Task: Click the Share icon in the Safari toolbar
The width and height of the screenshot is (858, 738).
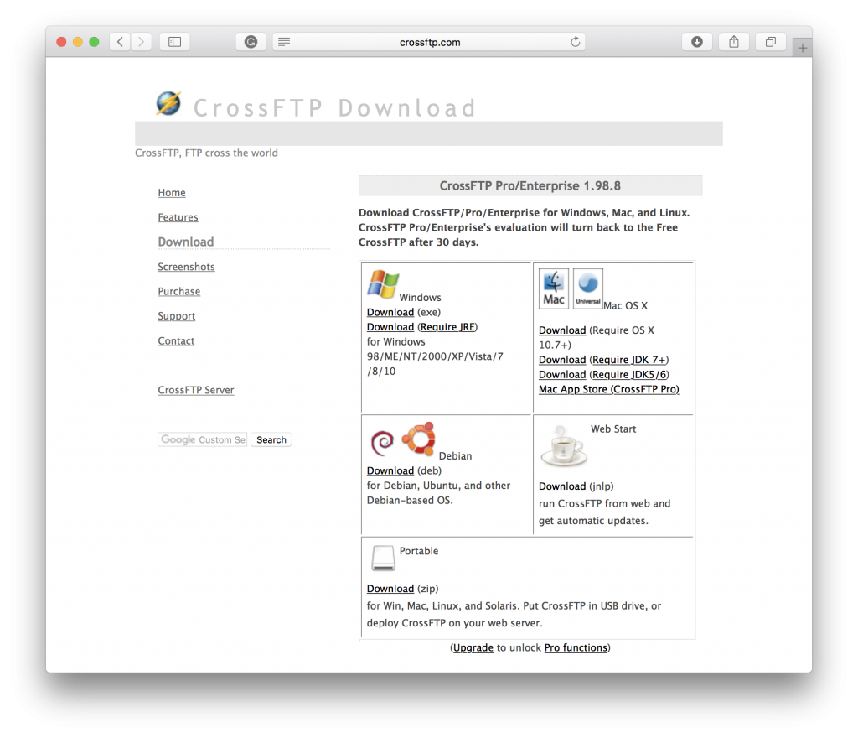Action: coord(733,41)
